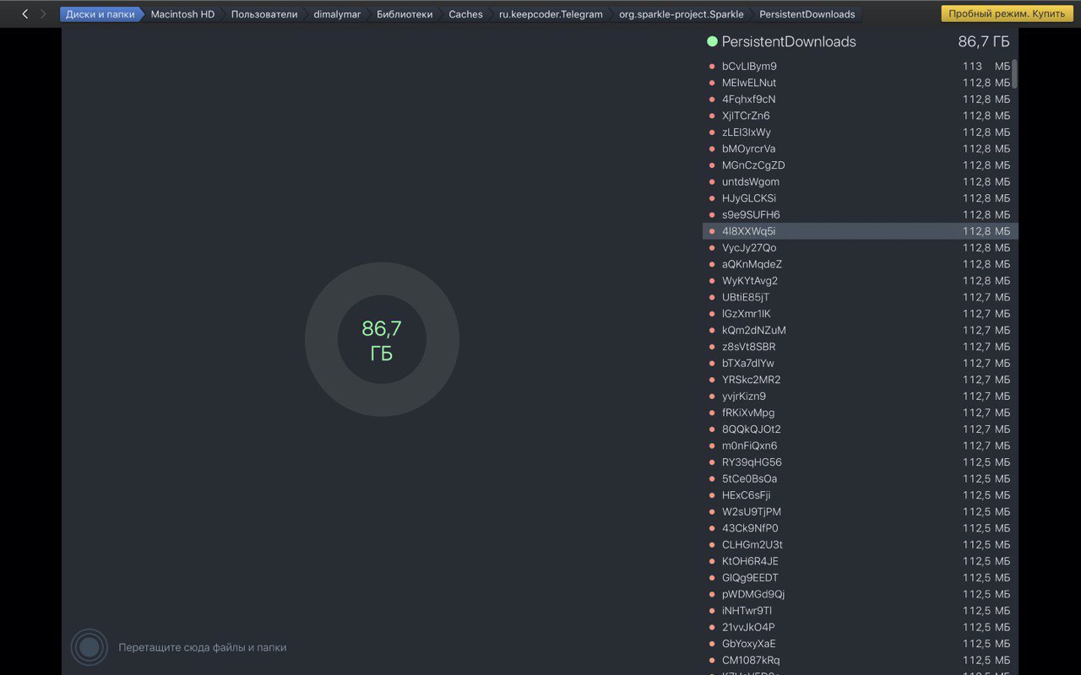Select folder MEIwELNut
Image resolution: width=1081 pixels, height=675 pixels.
pos(861,83)
